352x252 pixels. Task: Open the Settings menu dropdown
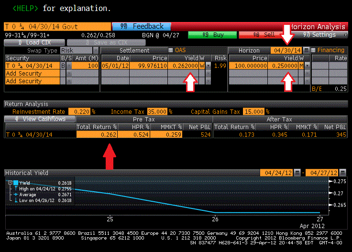point(345,35)
